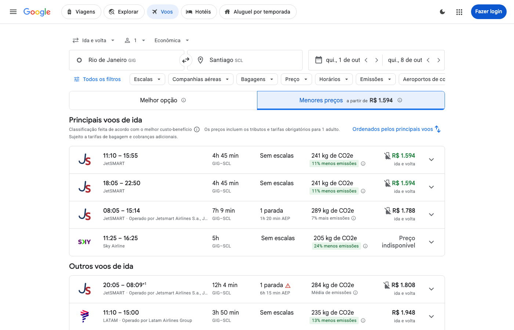Show info about Menores preços
The height and width of the screenshot is (330, 514).
400,100
